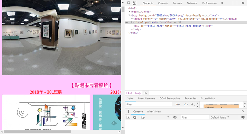The height and width of the screenshot is (134, 247).
Task: Open DevTools more tabs chevron
Action: (222, 3)
